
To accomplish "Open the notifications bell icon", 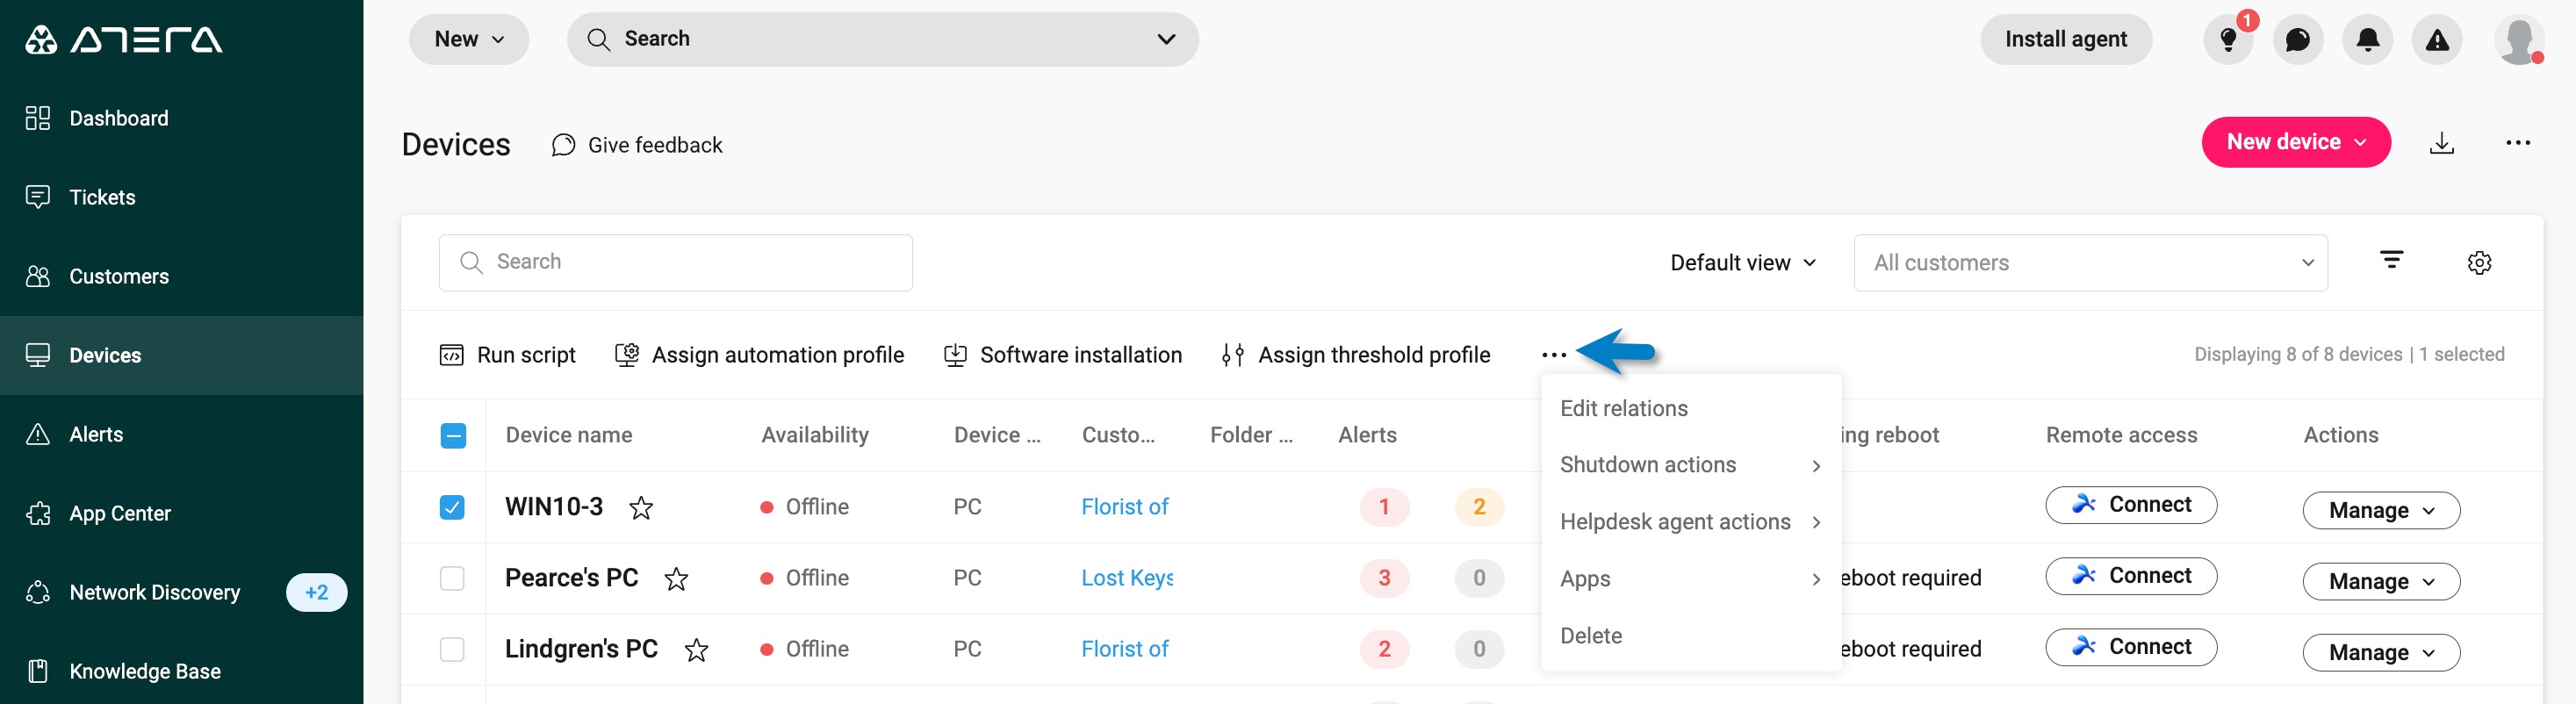I will click(x=2367, y=39).
